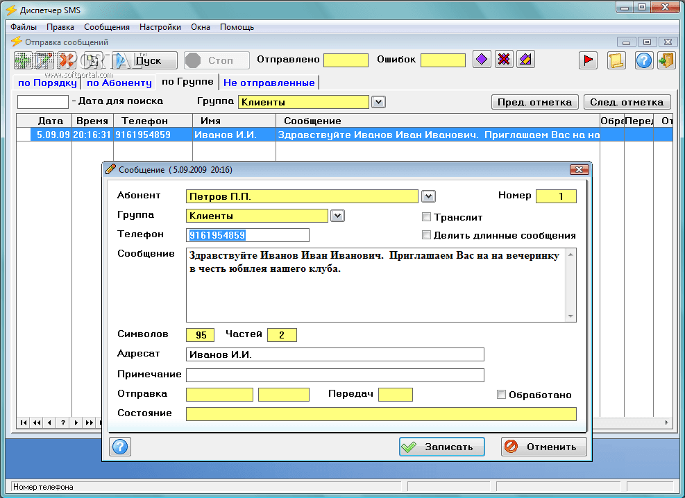This screenshot has height=498, width=685.
Task: Toggle Делить длинные сообщения checkbox
Action: [426, 235]
